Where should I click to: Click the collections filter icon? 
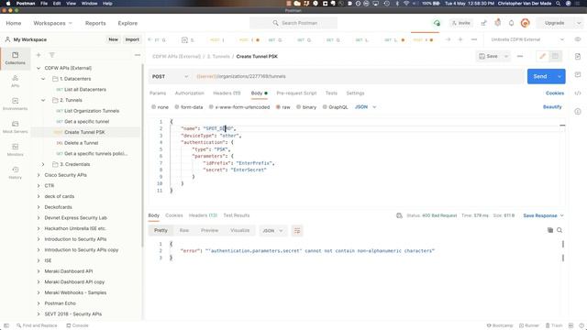(52, 55)
